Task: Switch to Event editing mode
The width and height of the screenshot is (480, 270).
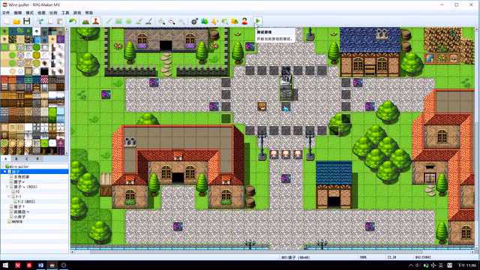Action: click(x=96, y=21)
